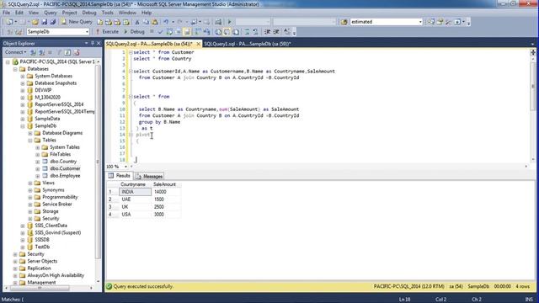The height and width of the screenshot is (303, 539).
Task: Click the Filter icon in Object Explorer toolbar
Action: (59, 52)
